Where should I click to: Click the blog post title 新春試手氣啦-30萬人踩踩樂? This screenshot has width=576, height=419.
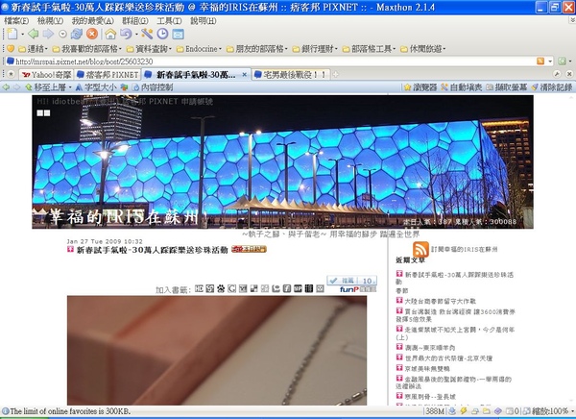click(152, 250)
